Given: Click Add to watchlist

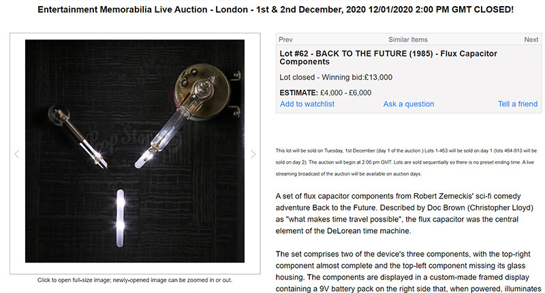Looking at the screenshot, I should pyautogui.click(x=307, y=104).
